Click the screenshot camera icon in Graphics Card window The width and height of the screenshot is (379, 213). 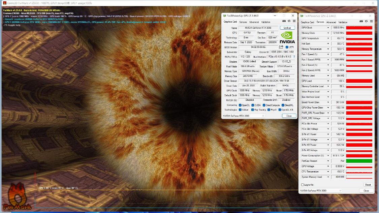284,21
